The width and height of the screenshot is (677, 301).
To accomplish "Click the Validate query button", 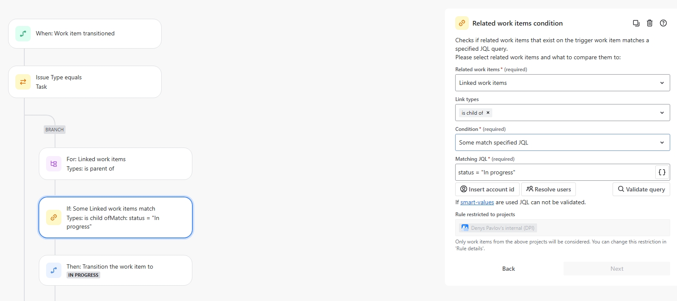I will [641, 189].
